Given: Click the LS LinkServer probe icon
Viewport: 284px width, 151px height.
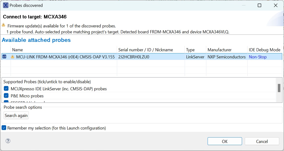Looking at the screenshot, I should tap(4, 57).
